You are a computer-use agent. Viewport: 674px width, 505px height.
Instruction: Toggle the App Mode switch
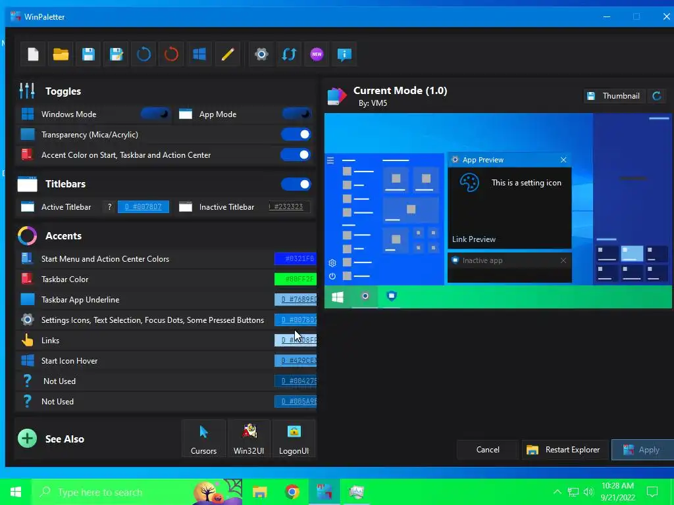296,114
